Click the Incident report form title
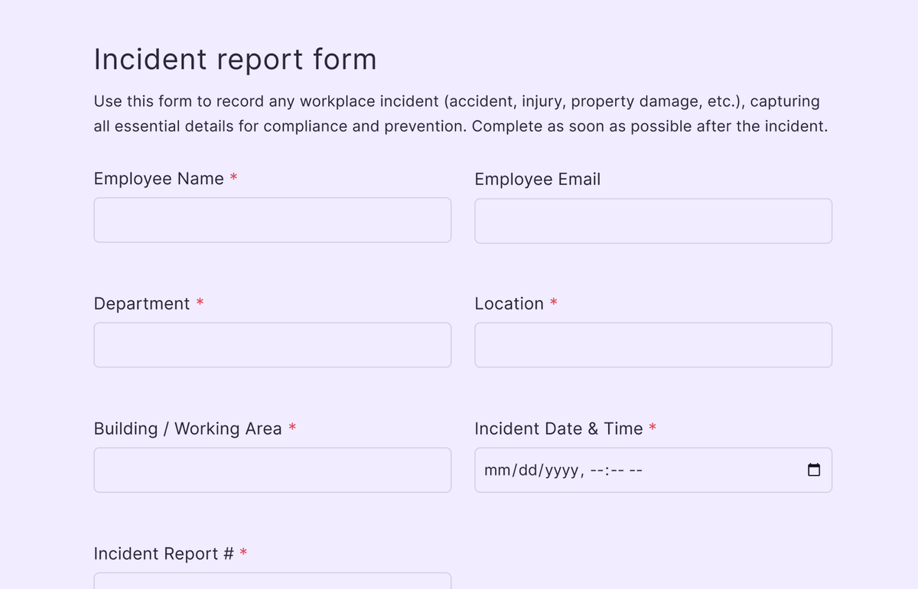Viewport: 918px width, 589px height. tap(235, 59)
